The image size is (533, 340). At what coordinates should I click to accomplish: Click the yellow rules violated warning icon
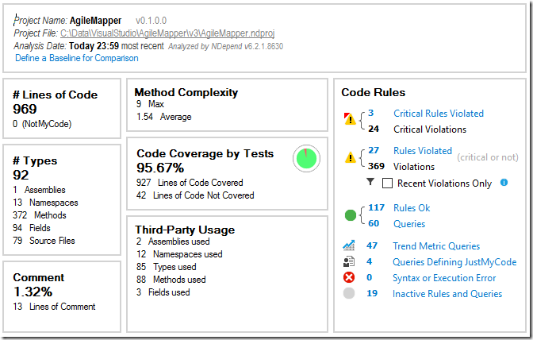coord(350,157)
